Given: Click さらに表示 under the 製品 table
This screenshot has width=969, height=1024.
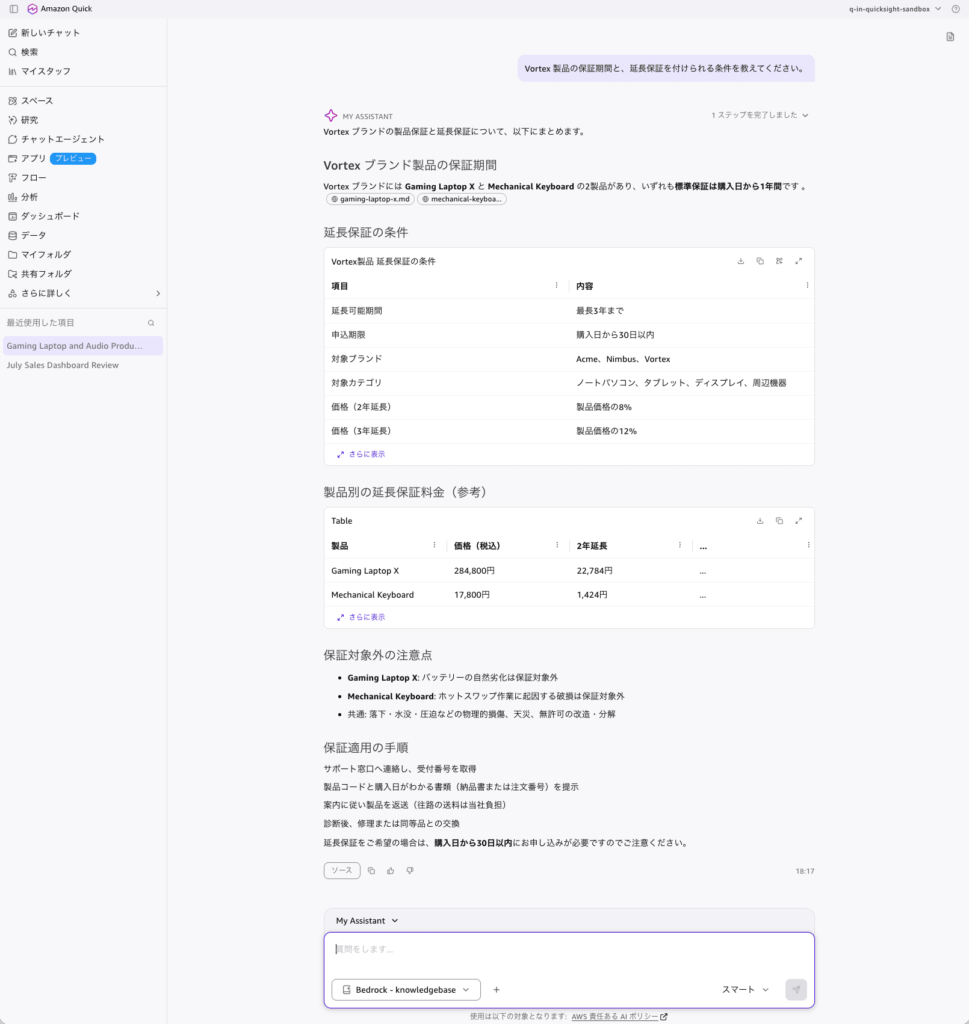Looking at the screenshot, I should (x=361, y=618).
